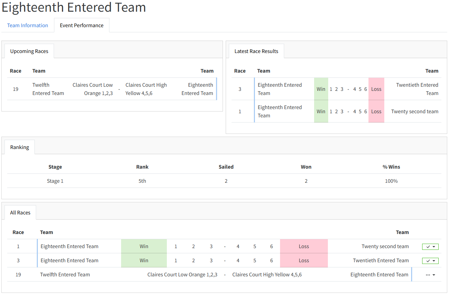The height and width of the screenshot is (297, 450).
Task: Open the ellipsis menu for race 19
Action: (x=430, y=275)
